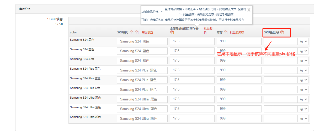Click SKU weight field for Samsung S24 Plus 蓝色
Viewport: 325px width, 132px height.
pos(281,80)
